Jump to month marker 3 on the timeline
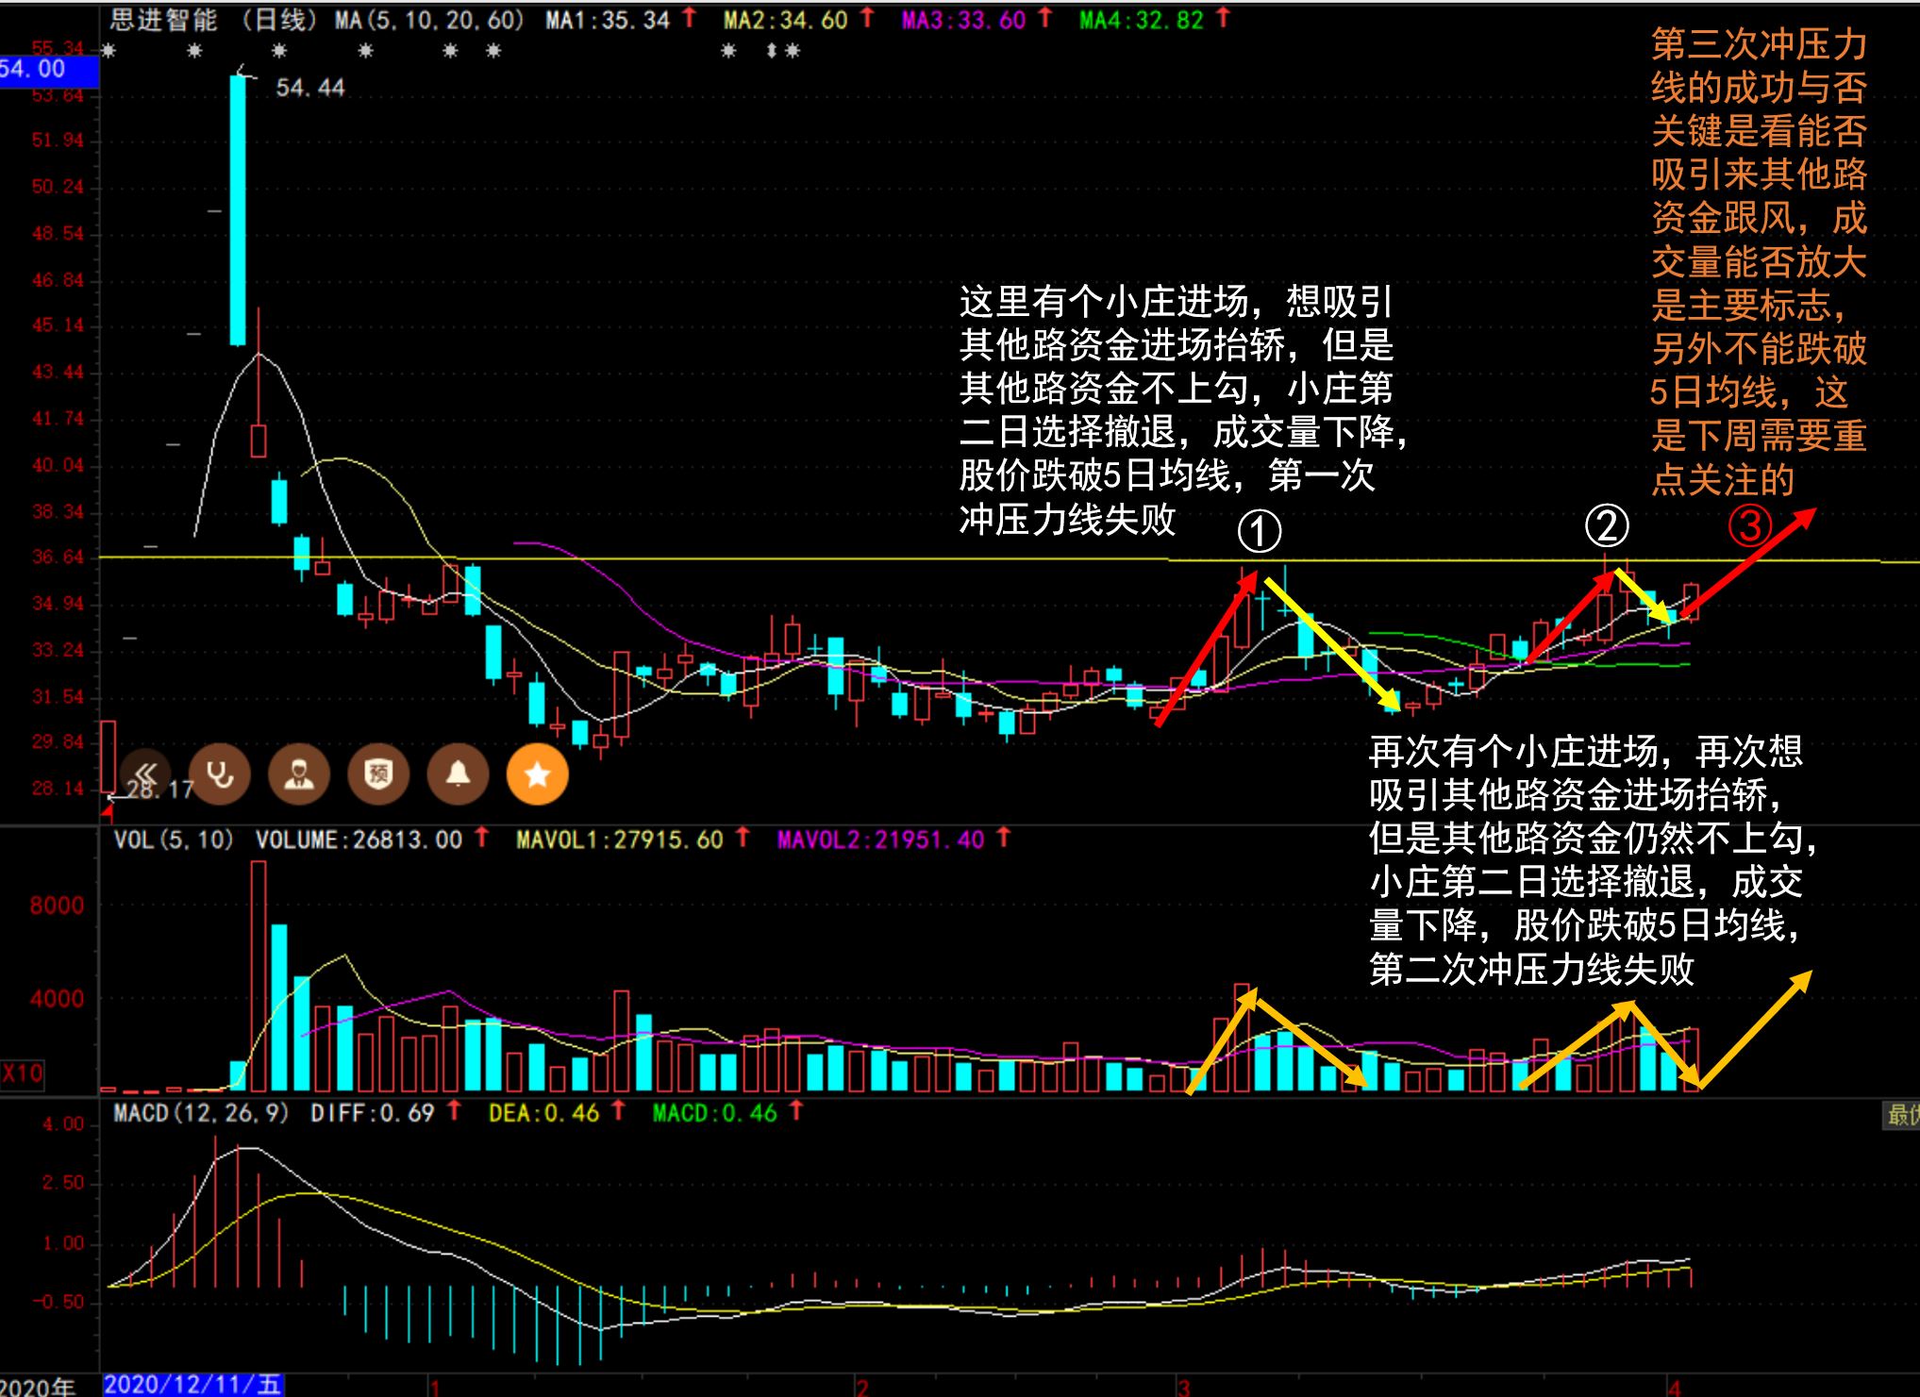Screen dimensions: 1920x1397 (x=1183, y=1388)
